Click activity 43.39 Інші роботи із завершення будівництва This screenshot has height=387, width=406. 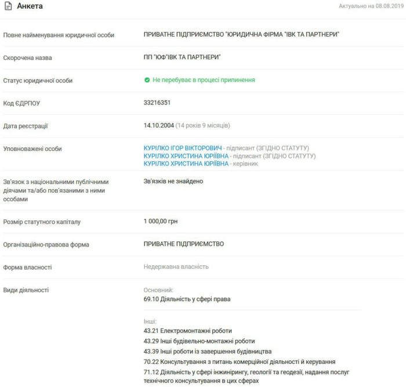pos(207,352)
